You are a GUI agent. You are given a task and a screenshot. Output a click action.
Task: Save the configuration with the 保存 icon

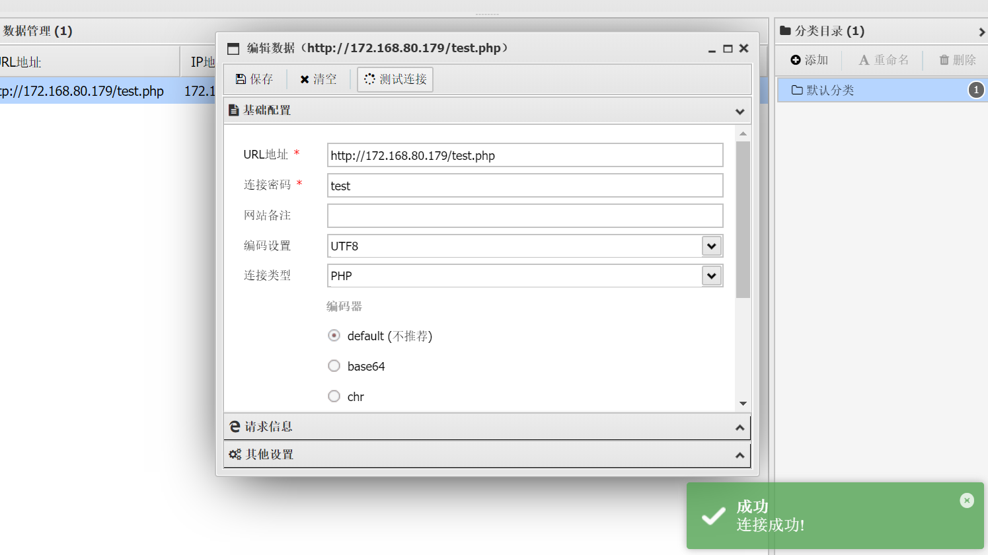tap(241, 79)
